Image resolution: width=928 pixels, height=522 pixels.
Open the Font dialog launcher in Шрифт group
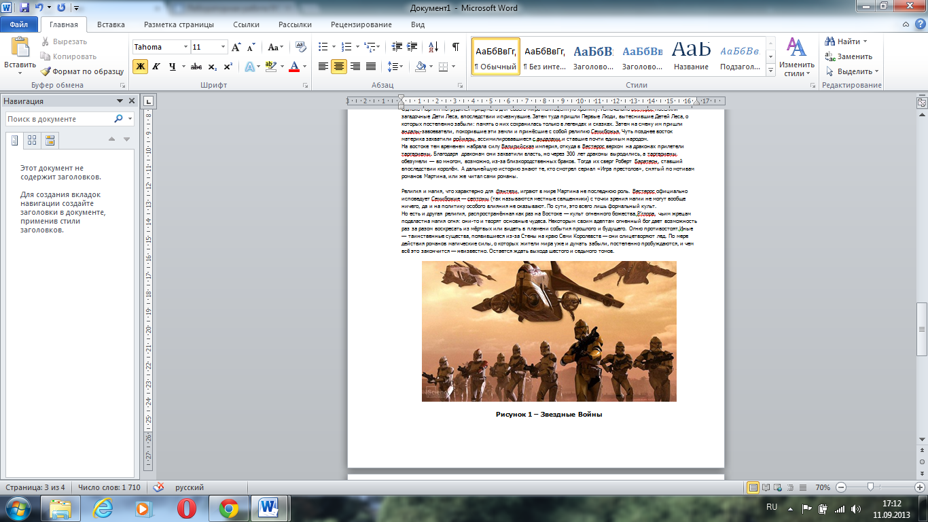click(306, 86)
